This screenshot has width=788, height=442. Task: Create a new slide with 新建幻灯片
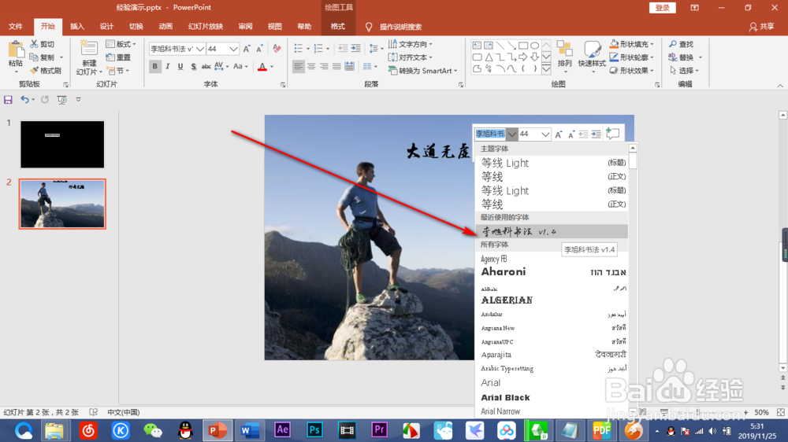[x=89, y=59]
